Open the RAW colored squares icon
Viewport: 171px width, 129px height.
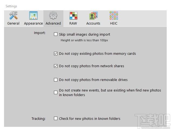73,16
